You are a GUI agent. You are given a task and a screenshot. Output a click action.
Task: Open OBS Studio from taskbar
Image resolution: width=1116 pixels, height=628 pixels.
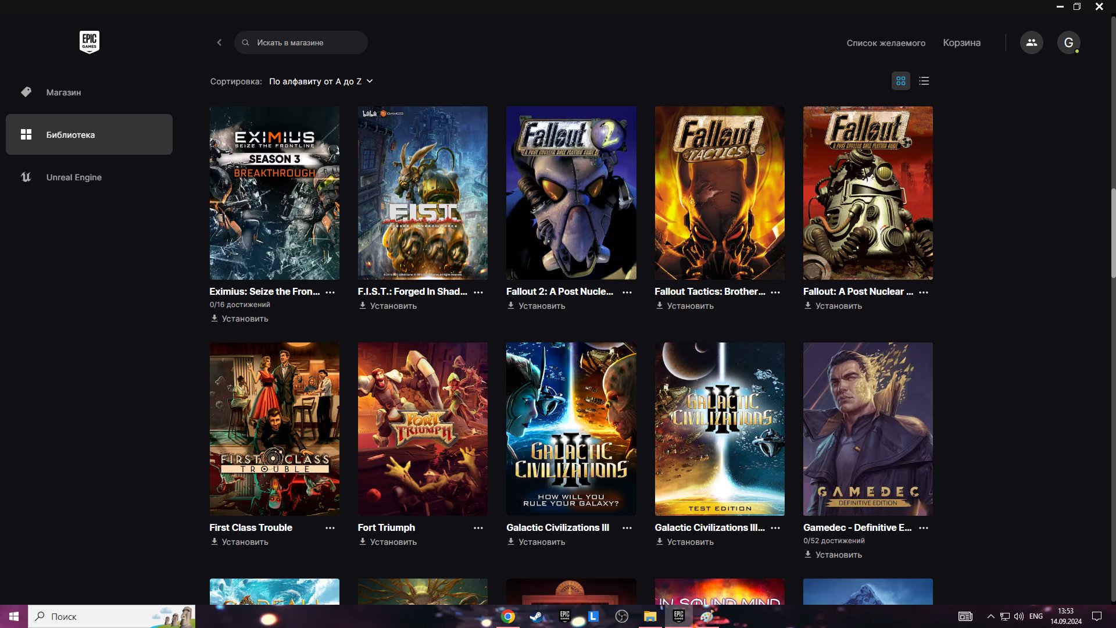[621, 616]
